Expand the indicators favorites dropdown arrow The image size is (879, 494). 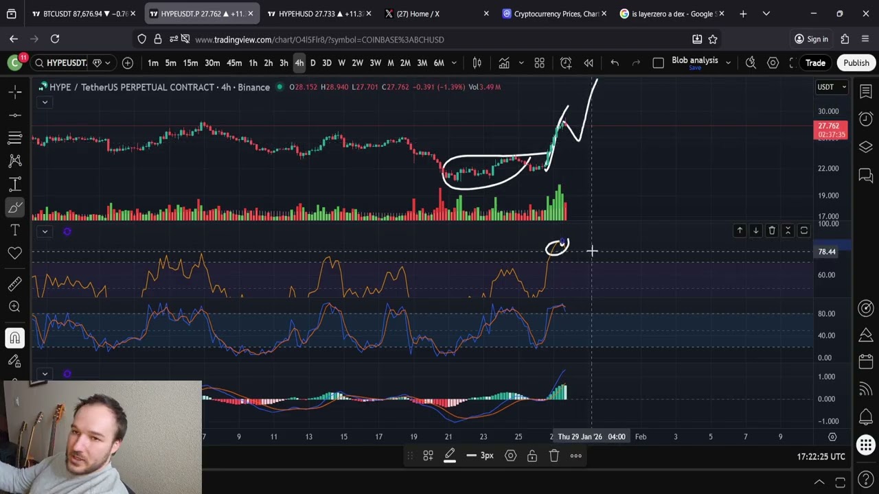[x=521, y=63]
